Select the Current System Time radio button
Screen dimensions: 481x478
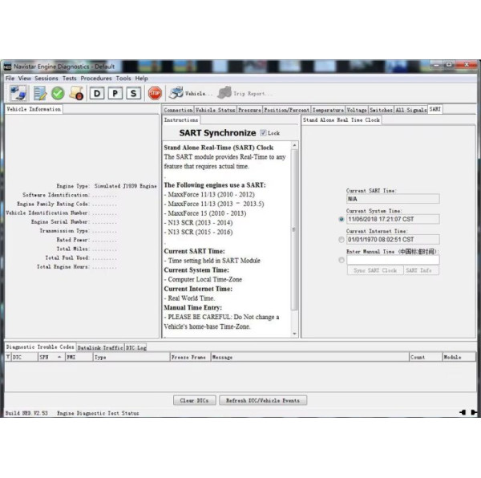click(x=342, y=218)
